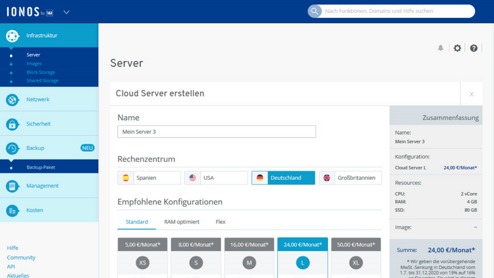Select Spanien as the data center
Viewport: 494px width, 278px height.
coord(149,178)
